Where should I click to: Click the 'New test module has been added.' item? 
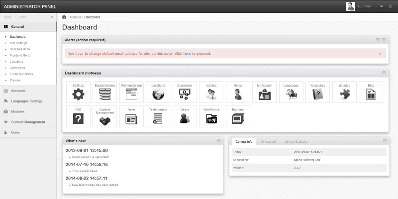coord(95,185)
